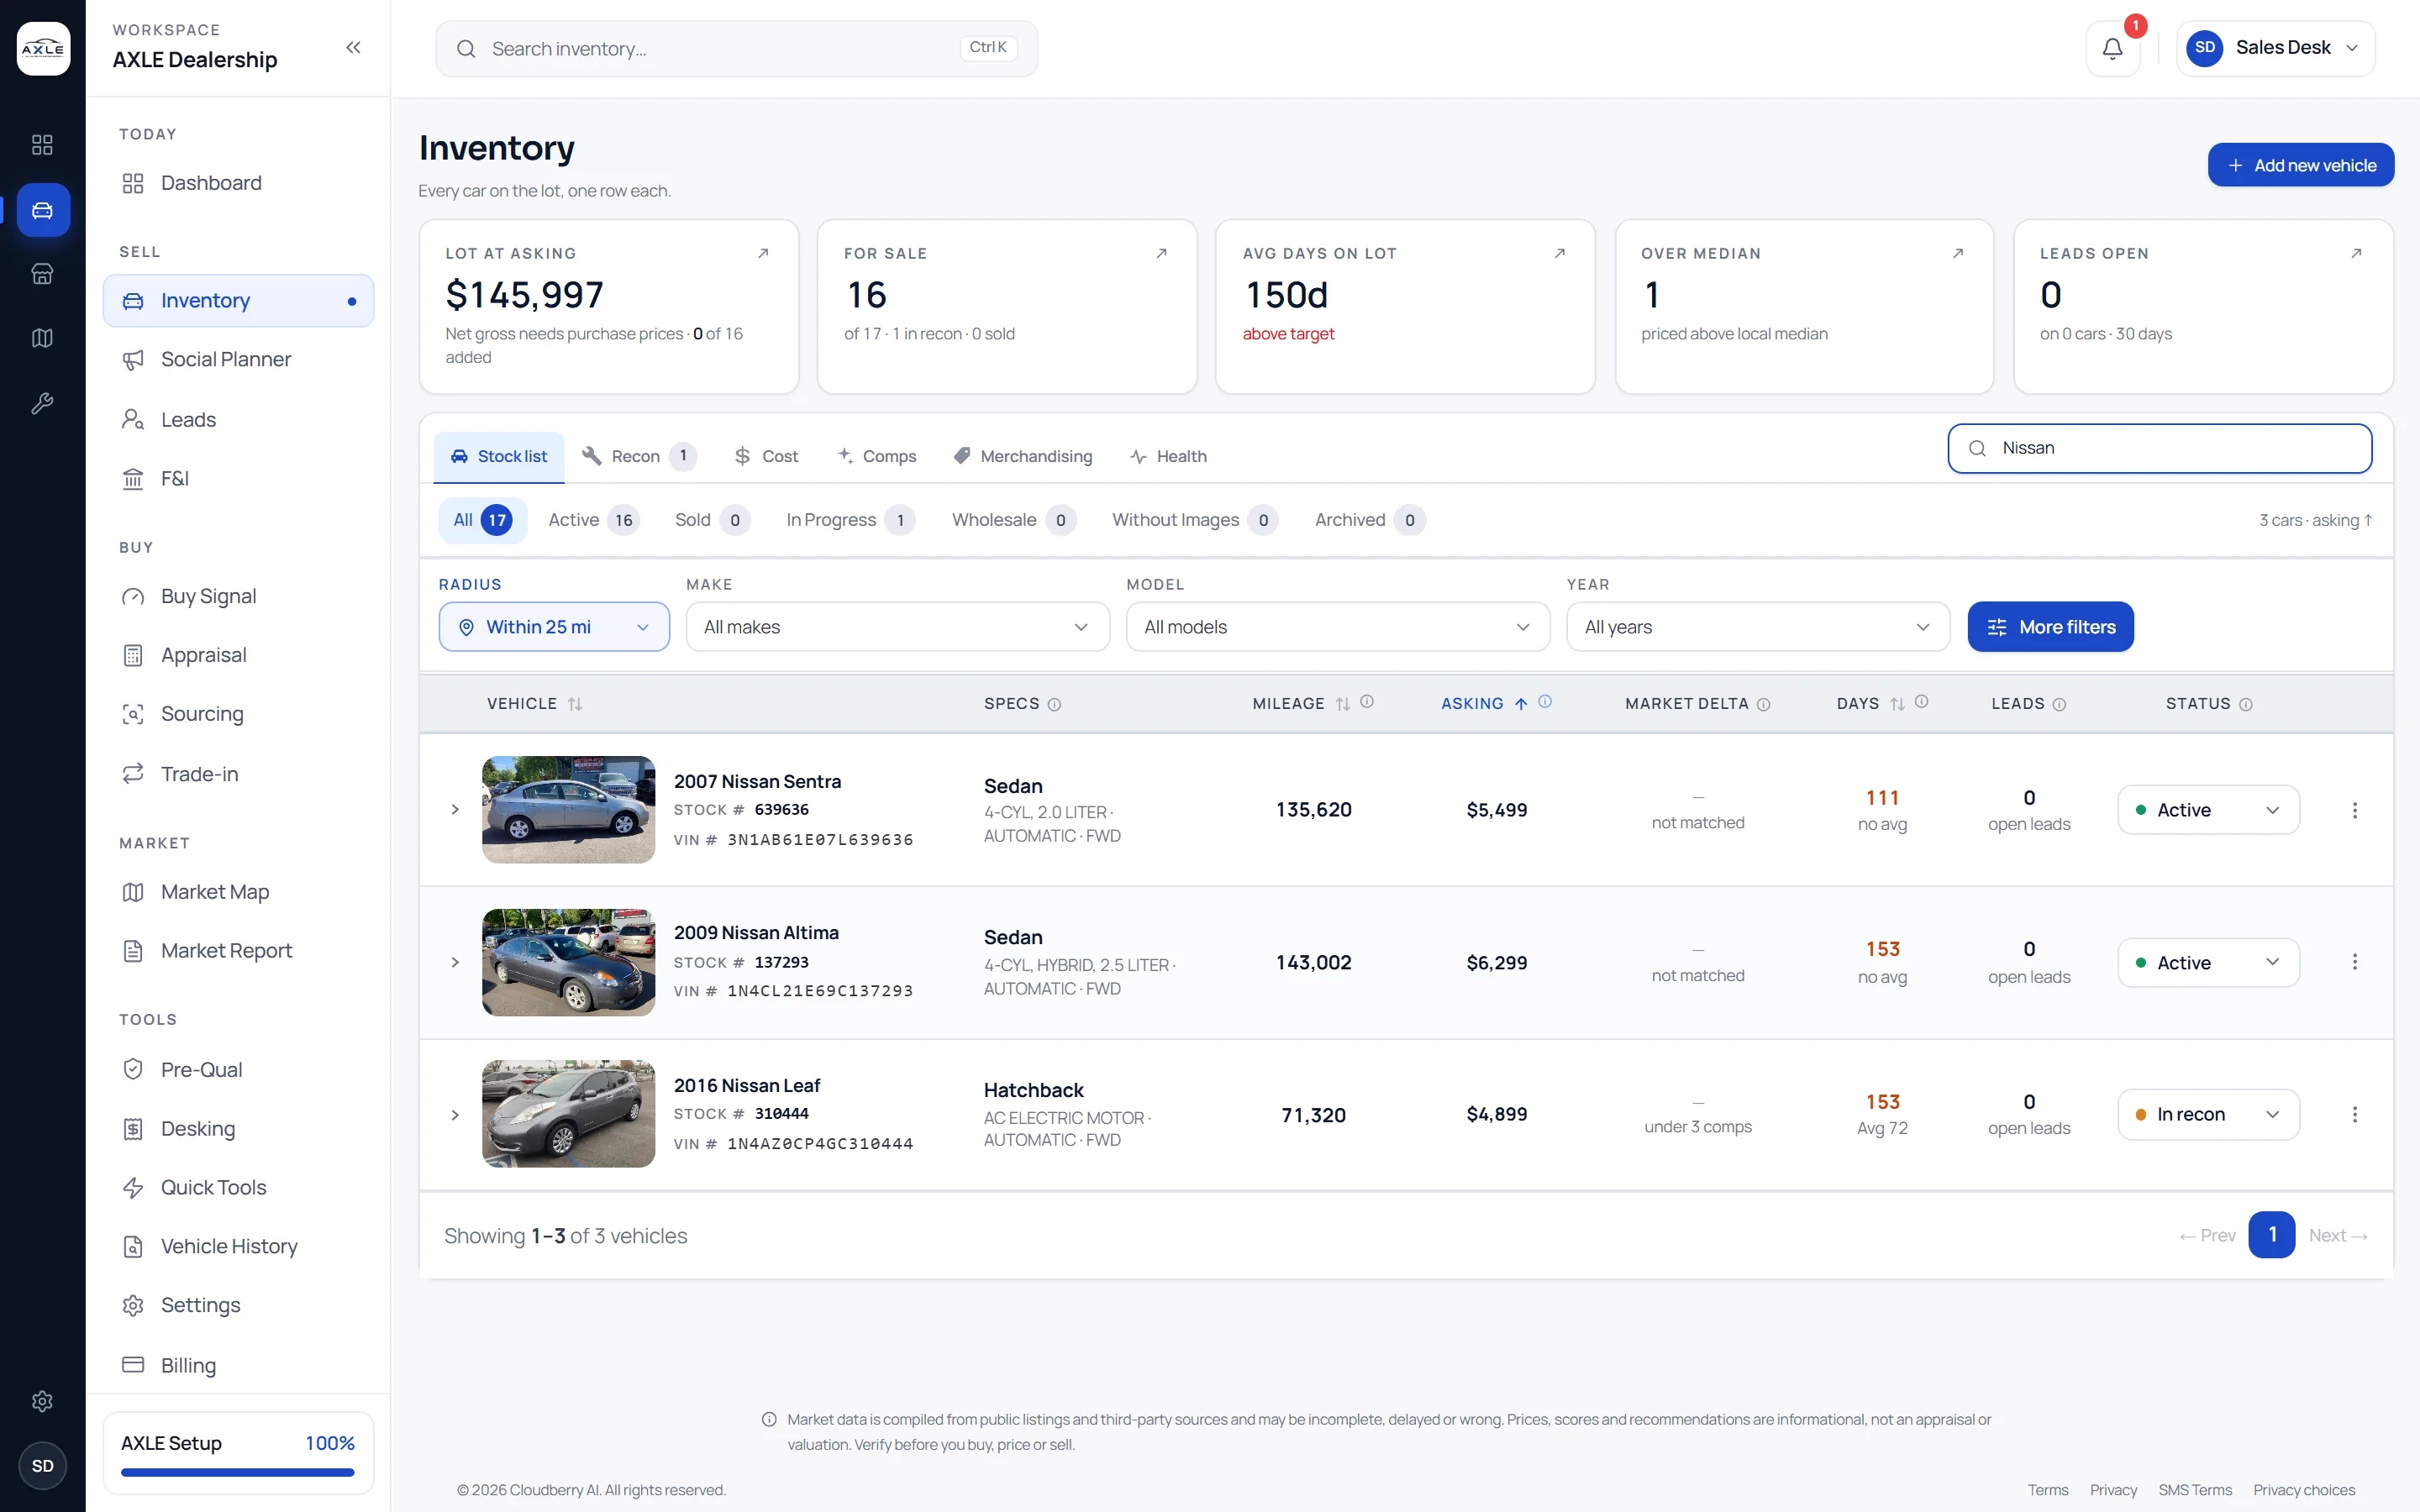This screenshot has width=2420, height=1512.
Task: Click the Nissan table search field
Action: [x=2160, y=448]
